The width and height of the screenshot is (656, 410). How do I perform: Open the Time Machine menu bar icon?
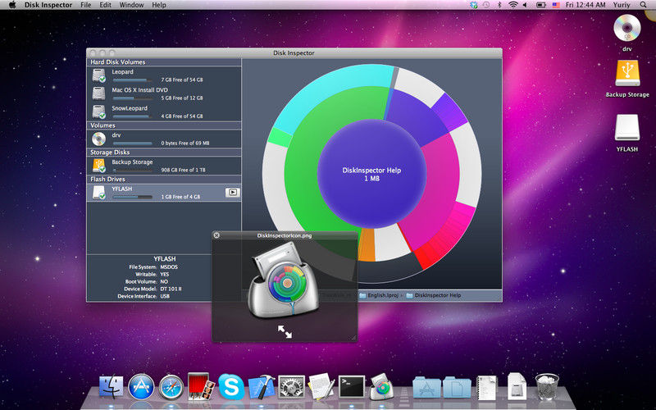(x=486, y=5)
